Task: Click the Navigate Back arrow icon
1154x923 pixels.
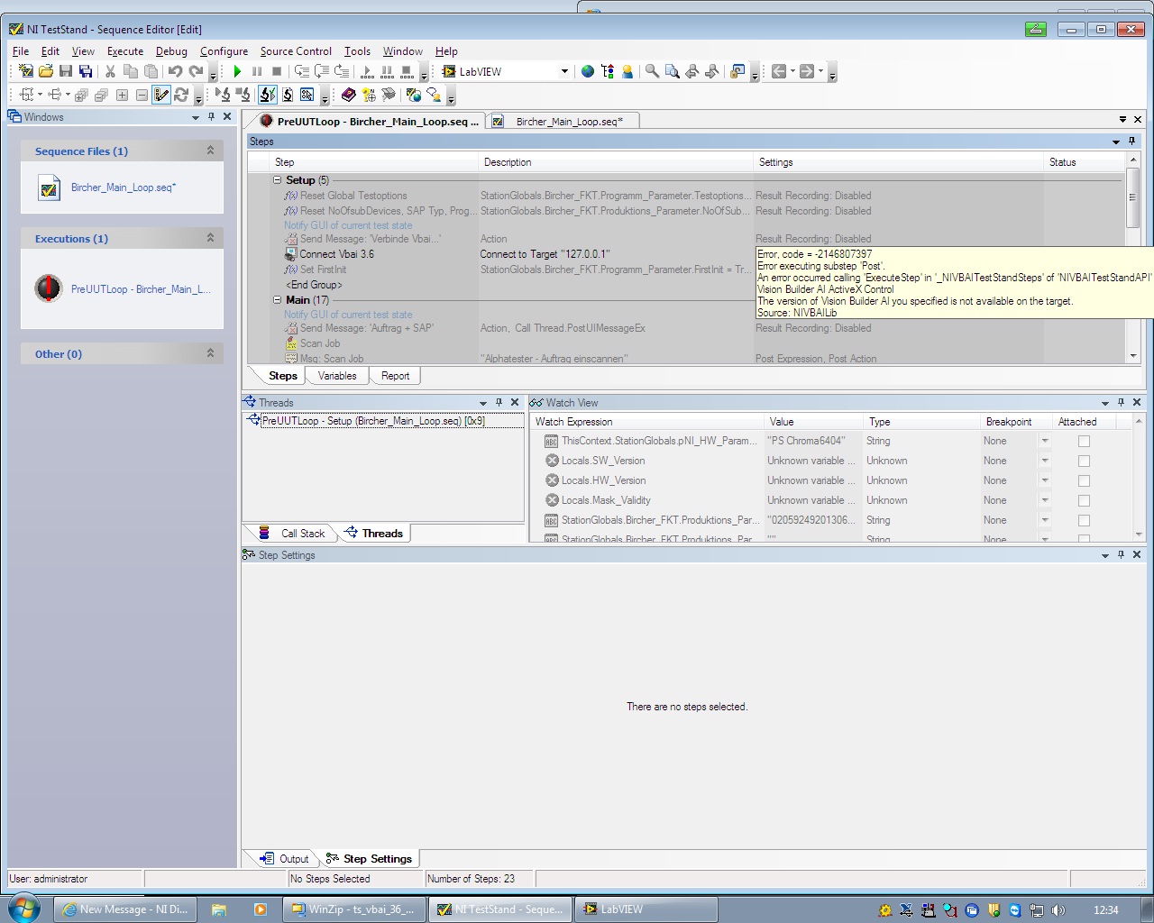Action: (779, 71)
